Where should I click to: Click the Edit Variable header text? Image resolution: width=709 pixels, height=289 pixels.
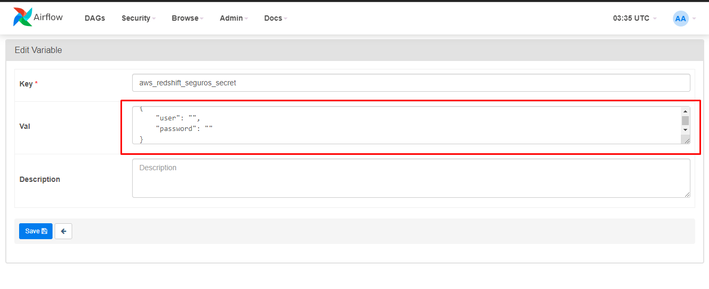pyautogui.click(x=38, y=50)
